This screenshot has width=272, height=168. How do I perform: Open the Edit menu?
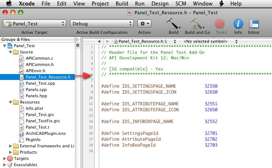pyautogui.click(x=62, y=4)
